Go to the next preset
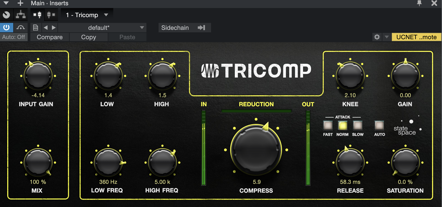Viewport: 442px width, 207px height. pos(54,28)
